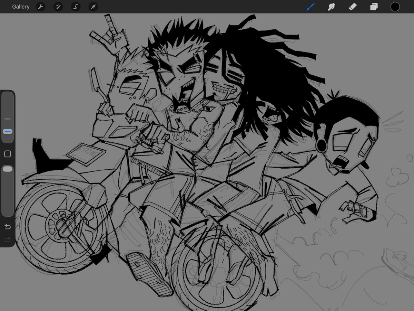
Task: Tap the square modify button in sidebar
Action: (x=8, y=154)
